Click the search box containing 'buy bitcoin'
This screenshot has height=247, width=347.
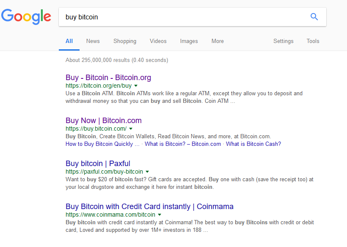click(182, 17)
